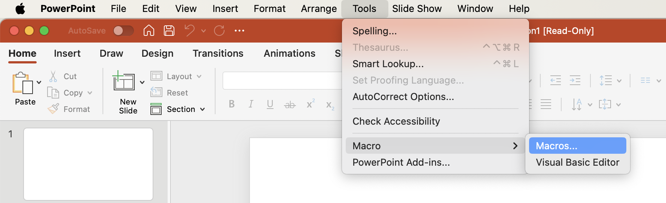
Task: Click the Format painter brush icon
Action: [x=53, y=109]
